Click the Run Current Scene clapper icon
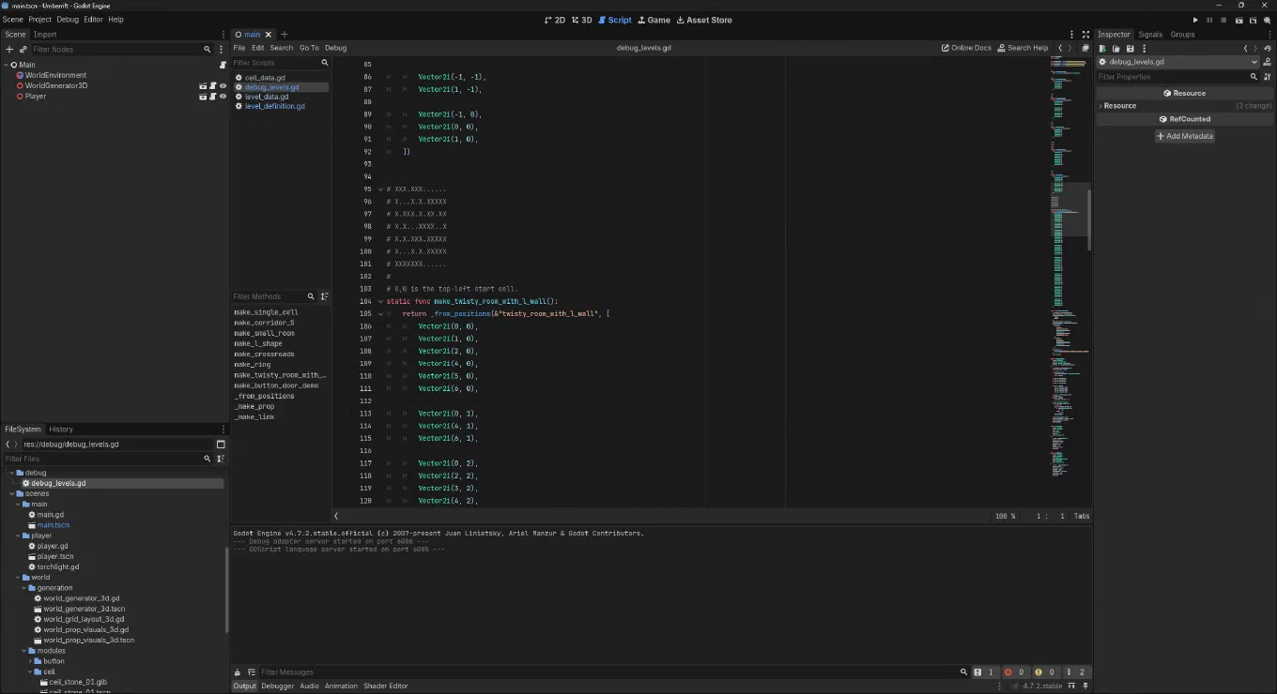 [1239, 20]
